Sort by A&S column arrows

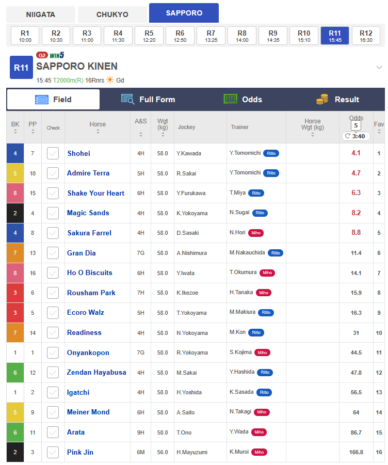coord(141,134)
